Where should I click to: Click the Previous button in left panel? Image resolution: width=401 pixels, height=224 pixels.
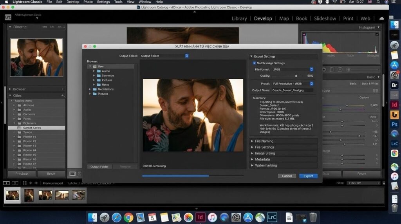(22, 173)
